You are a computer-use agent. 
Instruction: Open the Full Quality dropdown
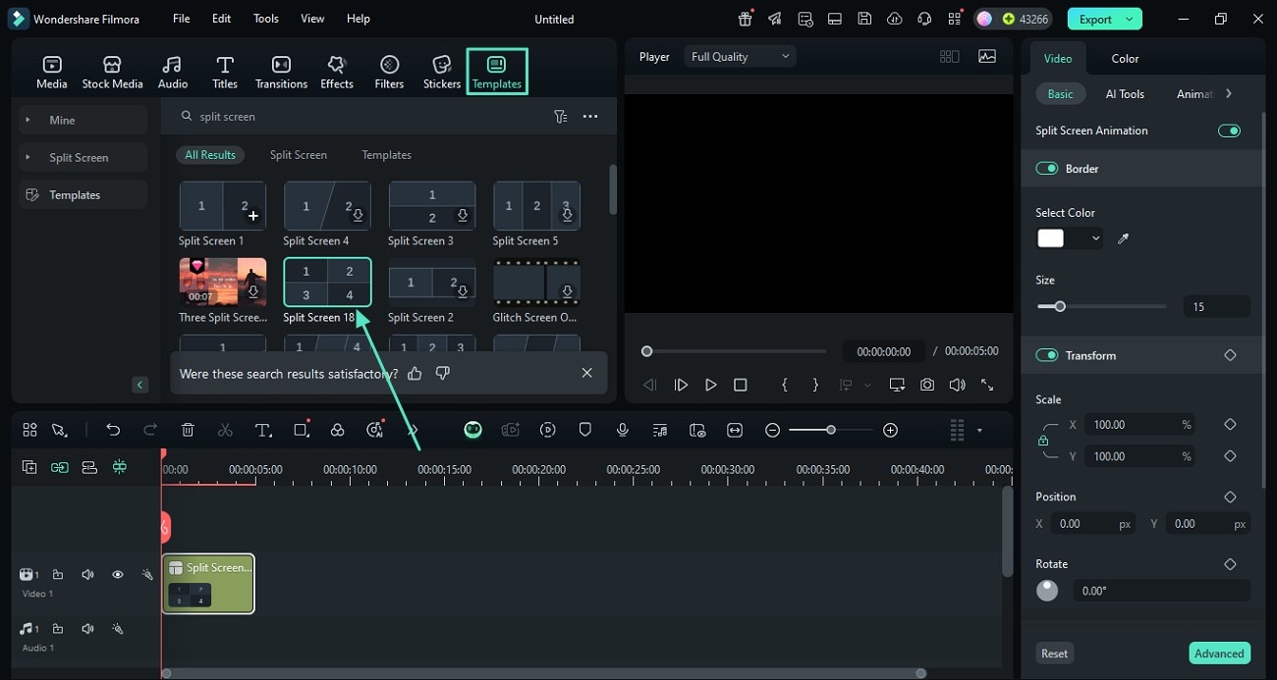tap(740, 57)
